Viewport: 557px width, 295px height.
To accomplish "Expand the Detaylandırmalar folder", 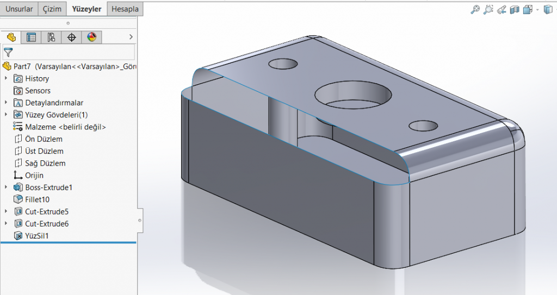I will [5, 102].
